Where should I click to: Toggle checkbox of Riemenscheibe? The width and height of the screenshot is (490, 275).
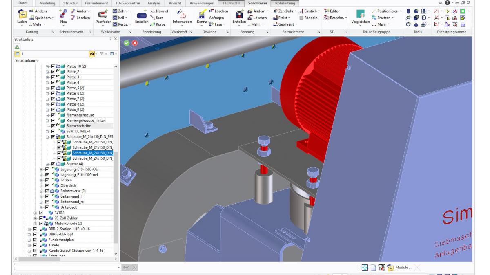(53, 126)
